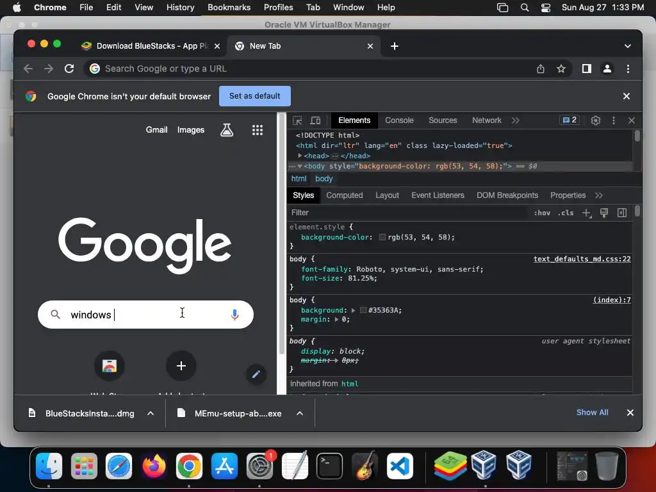The height and width of the screenshot is (492, 656).
Task: Click the share page icon in address bar
Action: tap(541, 69)
